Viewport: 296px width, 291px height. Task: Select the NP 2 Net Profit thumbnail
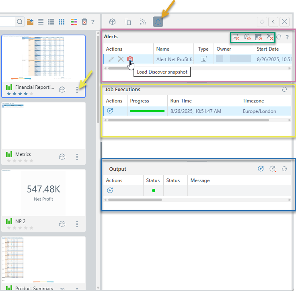click(x=43, y=192)
